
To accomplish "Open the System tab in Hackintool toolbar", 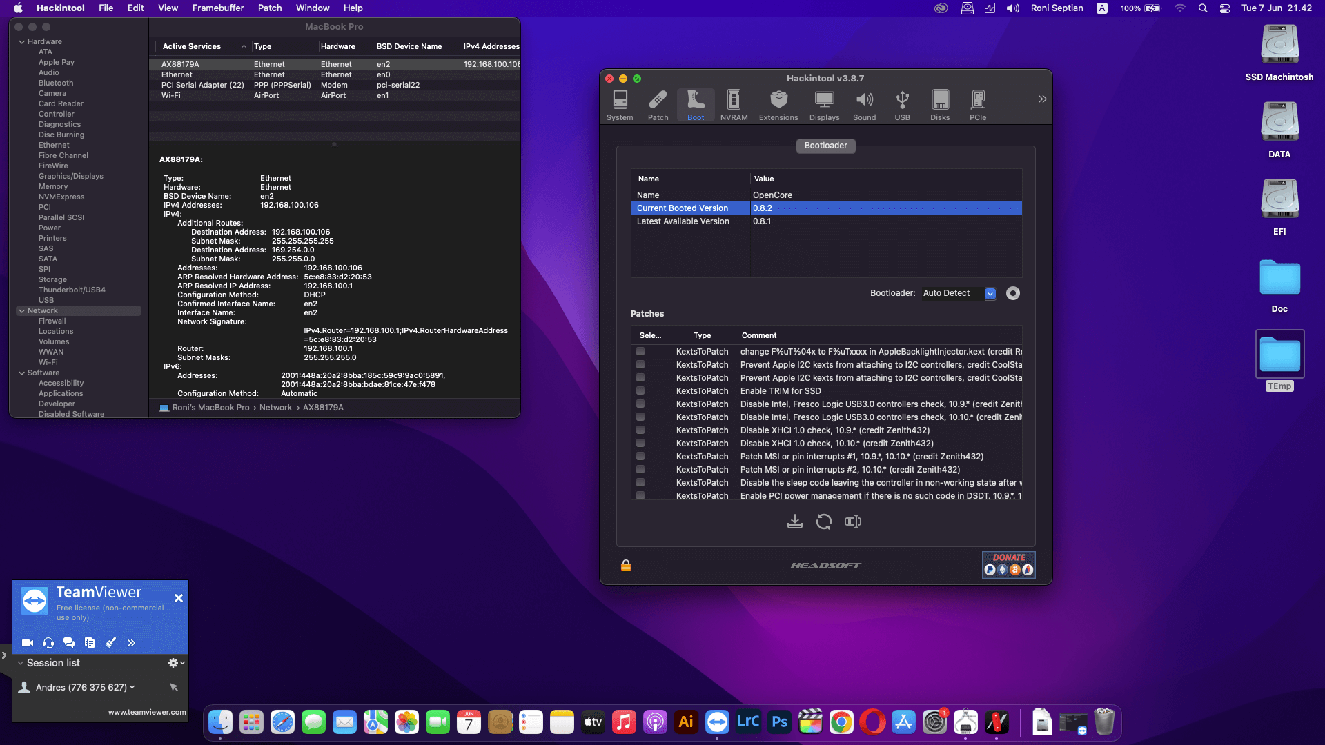I will point(620,106).
